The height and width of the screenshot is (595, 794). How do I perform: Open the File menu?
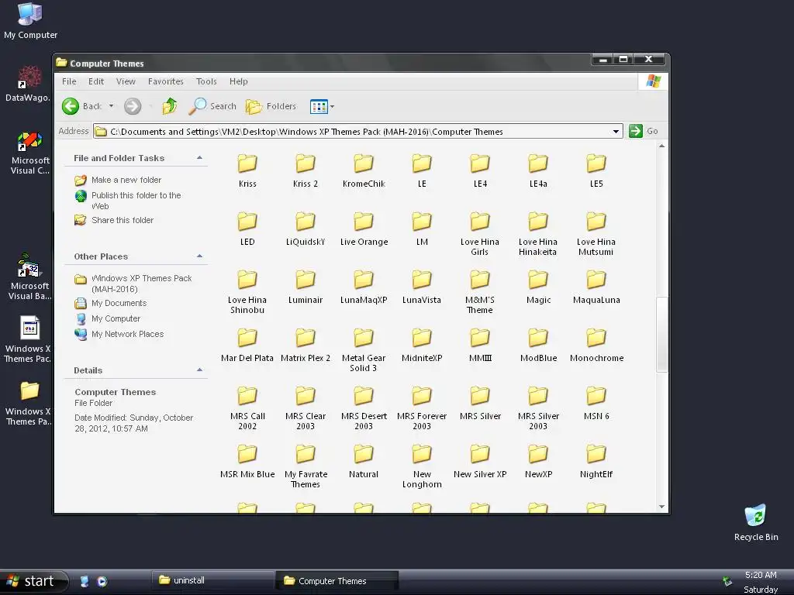click(69, 81)
